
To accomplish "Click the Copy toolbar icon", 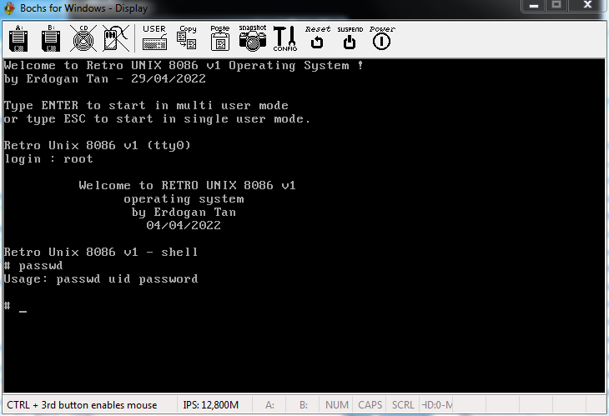I will tap(188, 38).
